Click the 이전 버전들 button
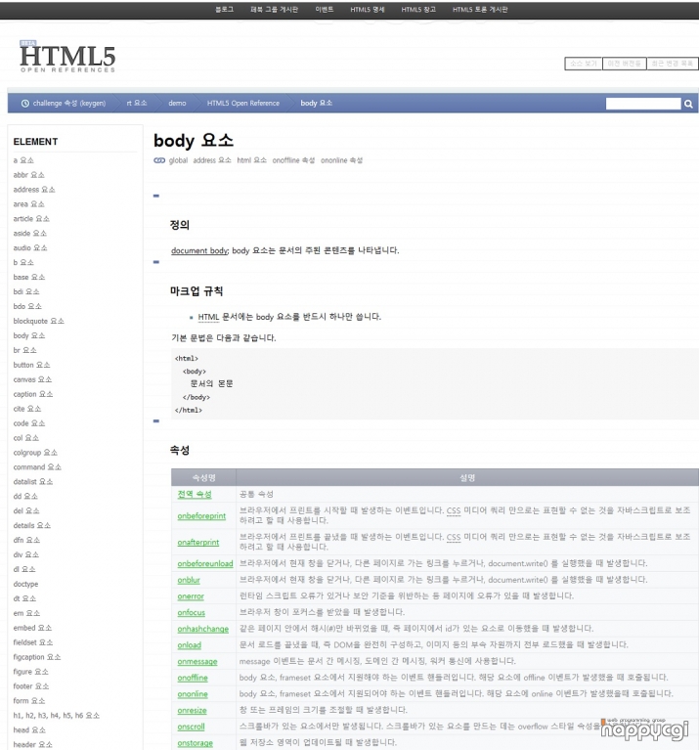The image size is (699, 750). click(625, 64)
